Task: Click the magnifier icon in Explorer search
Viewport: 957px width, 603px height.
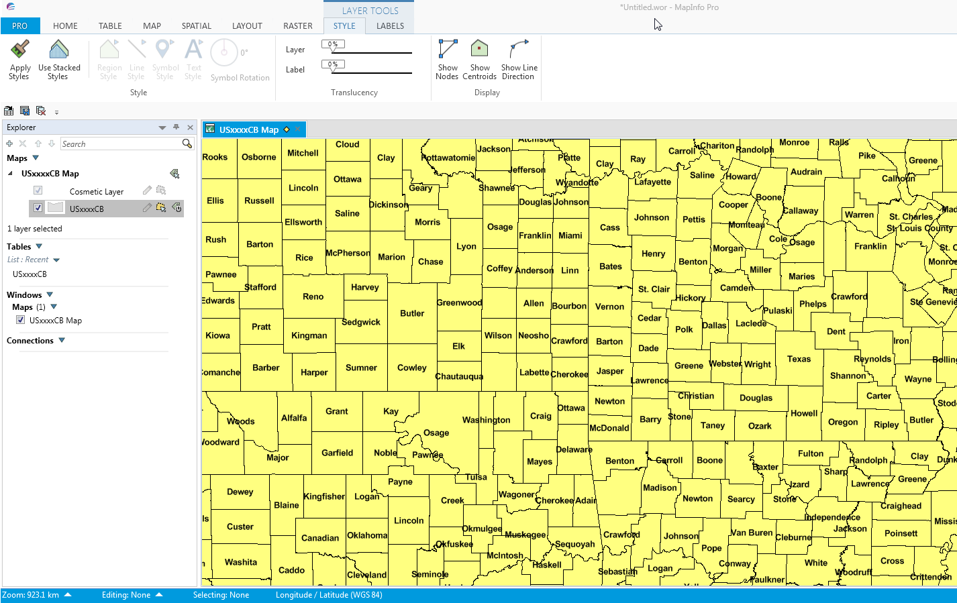Action: click(187, 144)
